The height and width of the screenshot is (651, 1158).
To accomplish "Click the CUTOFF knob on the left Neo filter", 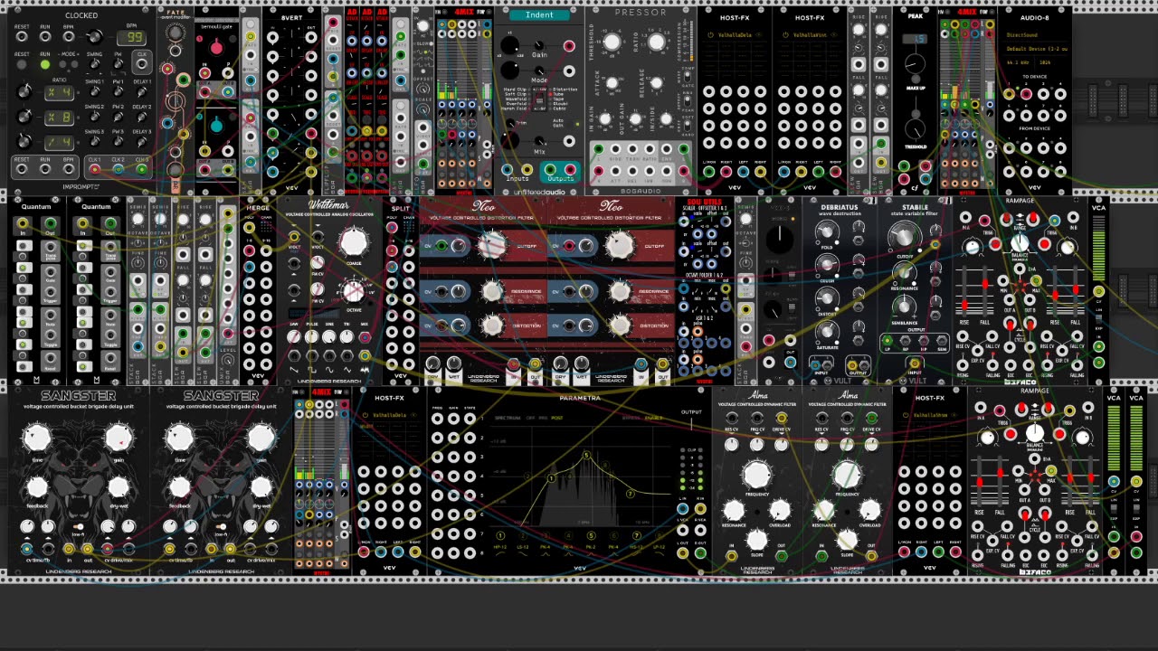I will pyautogui.click(x=492, y=244).
